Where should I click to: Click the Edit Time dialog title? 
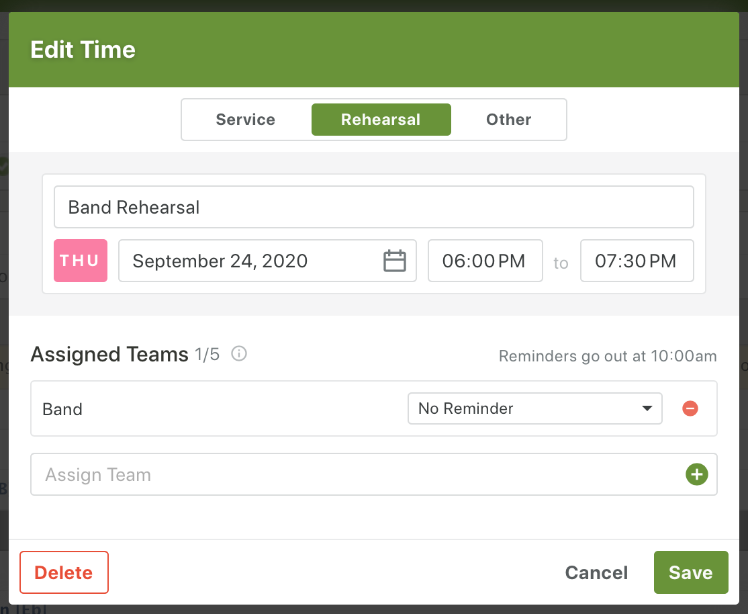tap(83, 50)
